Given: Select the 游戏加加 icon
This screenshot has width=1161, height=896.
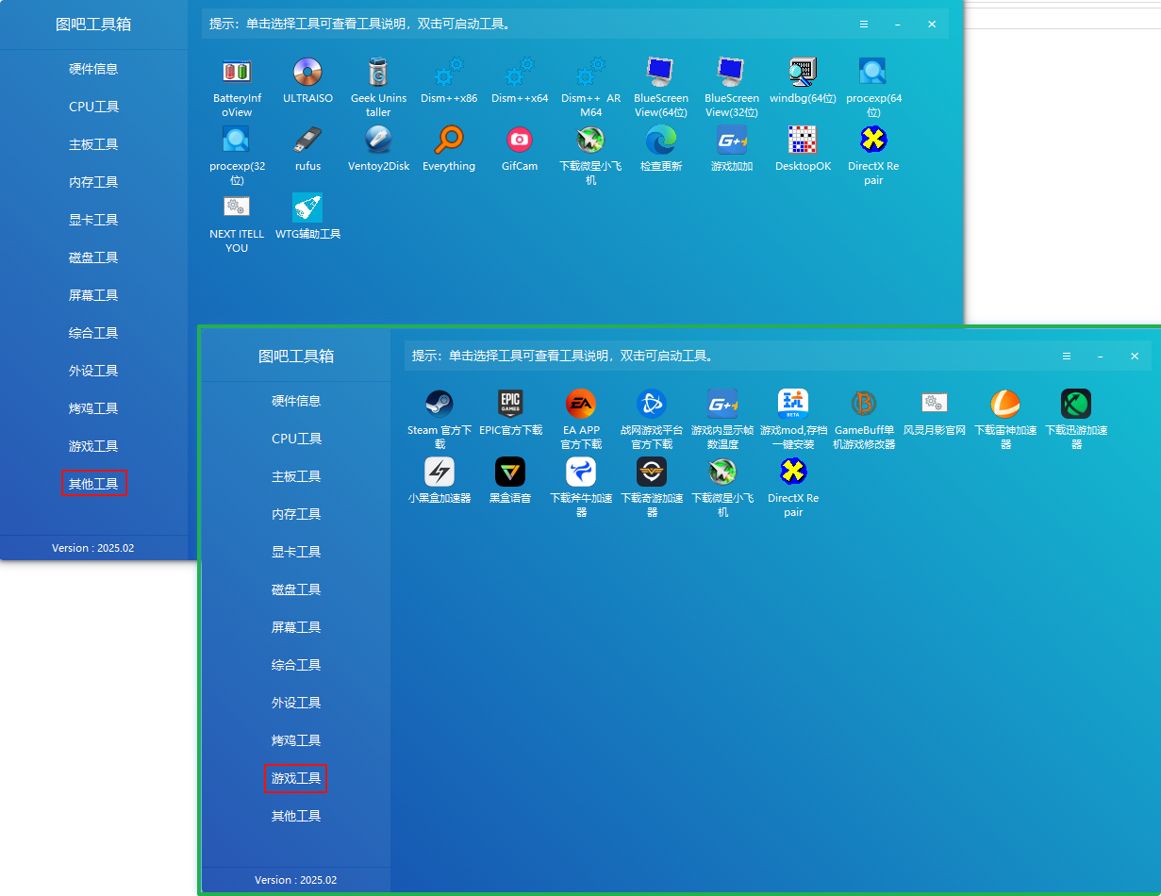Looking at the screenshot, I should point(732,140).
